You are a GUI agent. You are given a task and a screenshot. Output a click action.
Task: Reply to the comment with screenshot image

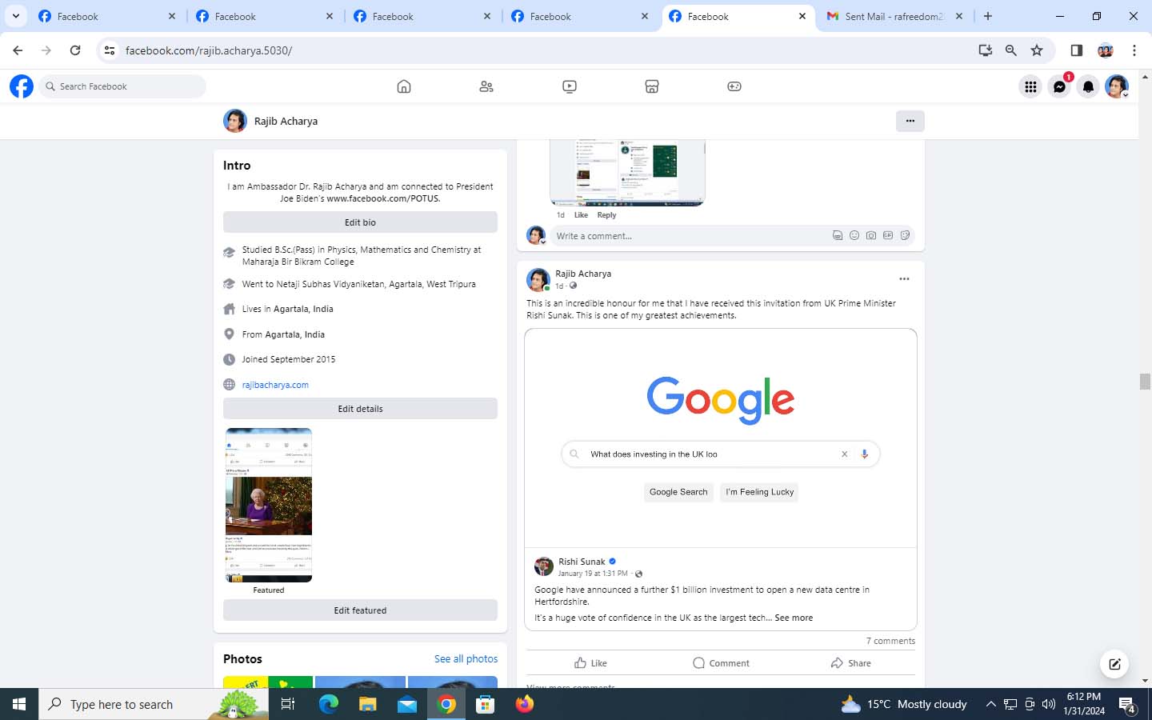tap(606, 215)
